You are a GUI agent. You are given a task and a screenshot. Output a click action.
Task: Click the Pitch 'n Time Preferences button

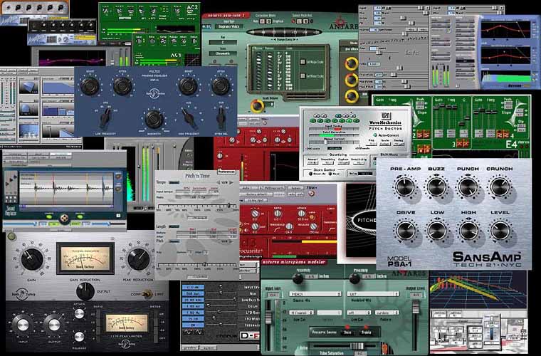coord(227,172)
